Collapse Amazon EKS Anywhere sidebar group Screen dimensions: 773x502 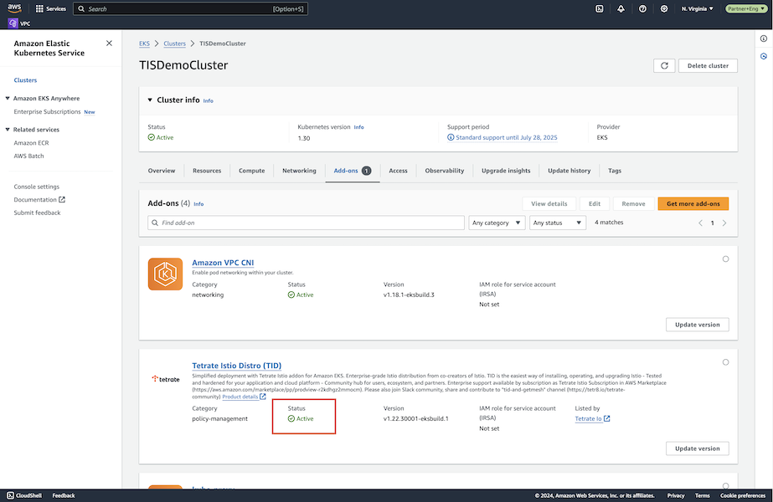8,98
